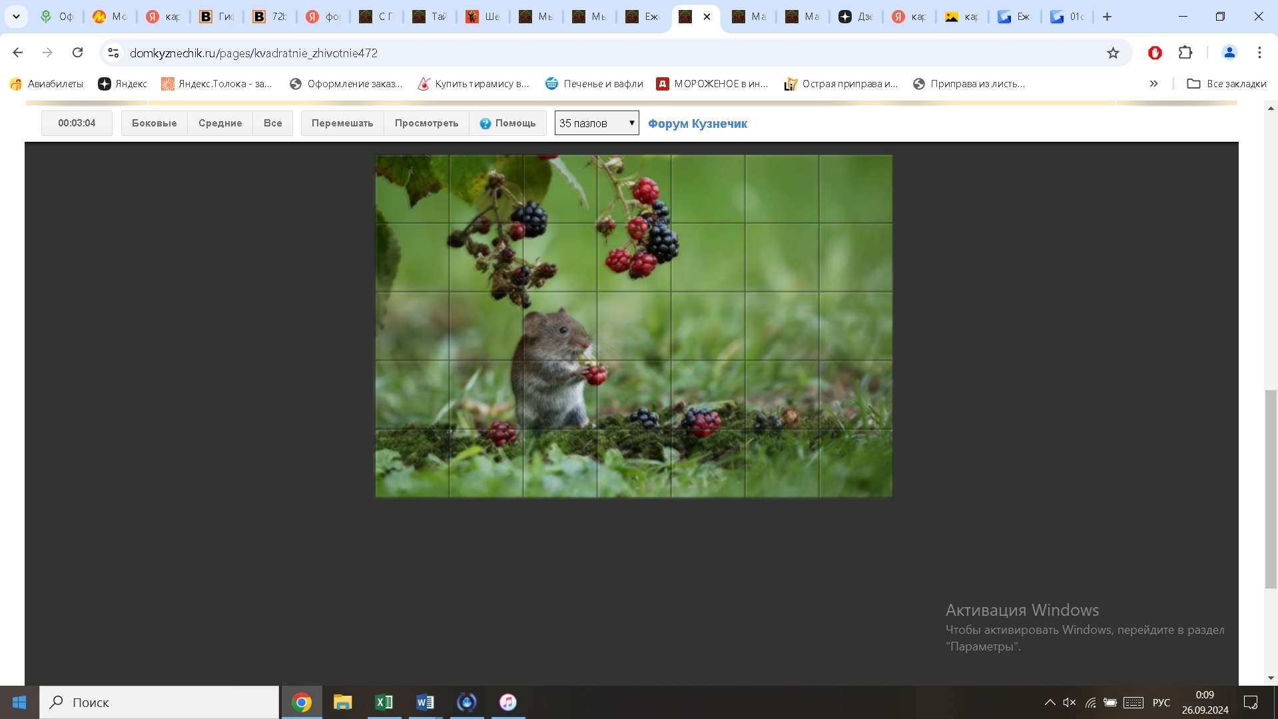Switch to the 01c tab
This screenshot has width=1278, height=719.
(x=1068, y=17)
